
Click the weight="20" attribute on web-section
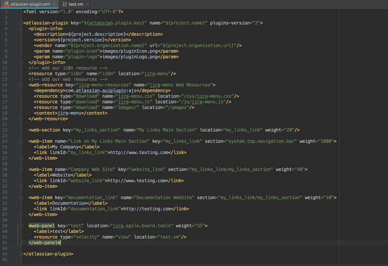click(x=280, y=130)
